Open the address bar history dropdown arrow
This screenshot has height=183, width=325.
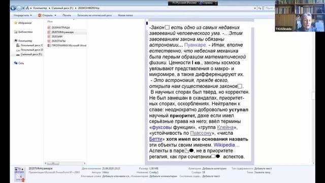[x=255, y=8]
